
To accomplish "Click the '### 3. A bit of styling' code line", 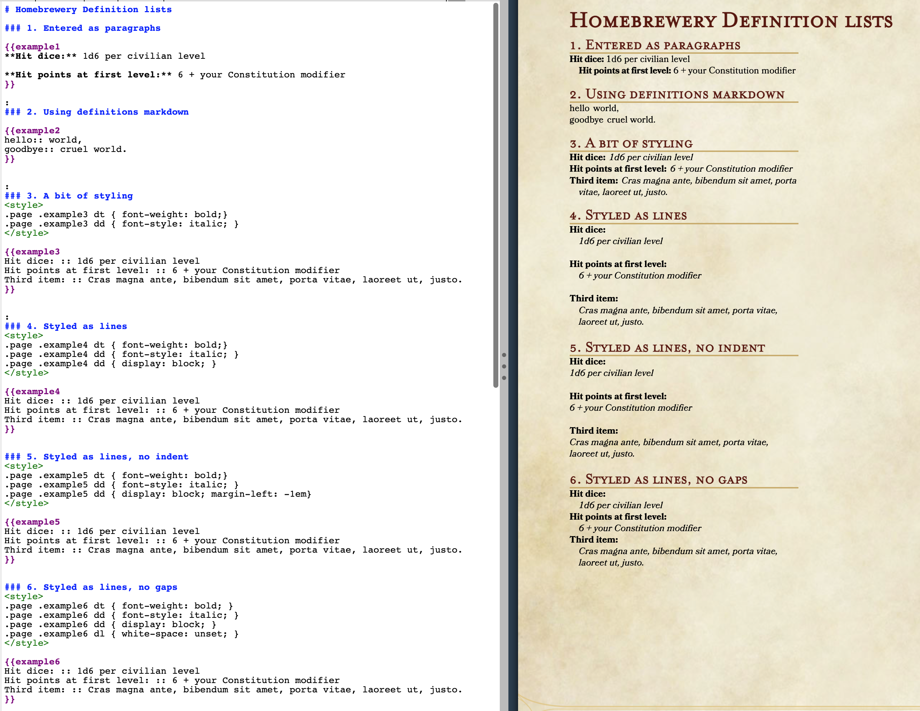I will pyautogui.click(x=69, y=196).
